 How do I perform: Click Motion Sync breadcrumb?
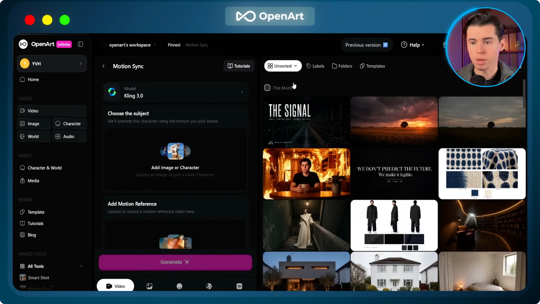[x=197, y=45]
